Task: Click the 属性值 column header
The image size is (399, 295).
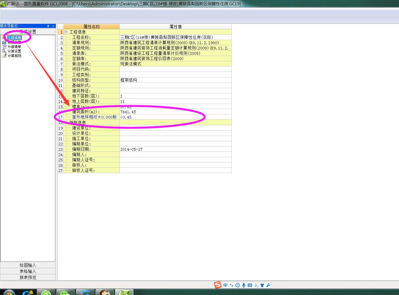Action: click(176, 27)
